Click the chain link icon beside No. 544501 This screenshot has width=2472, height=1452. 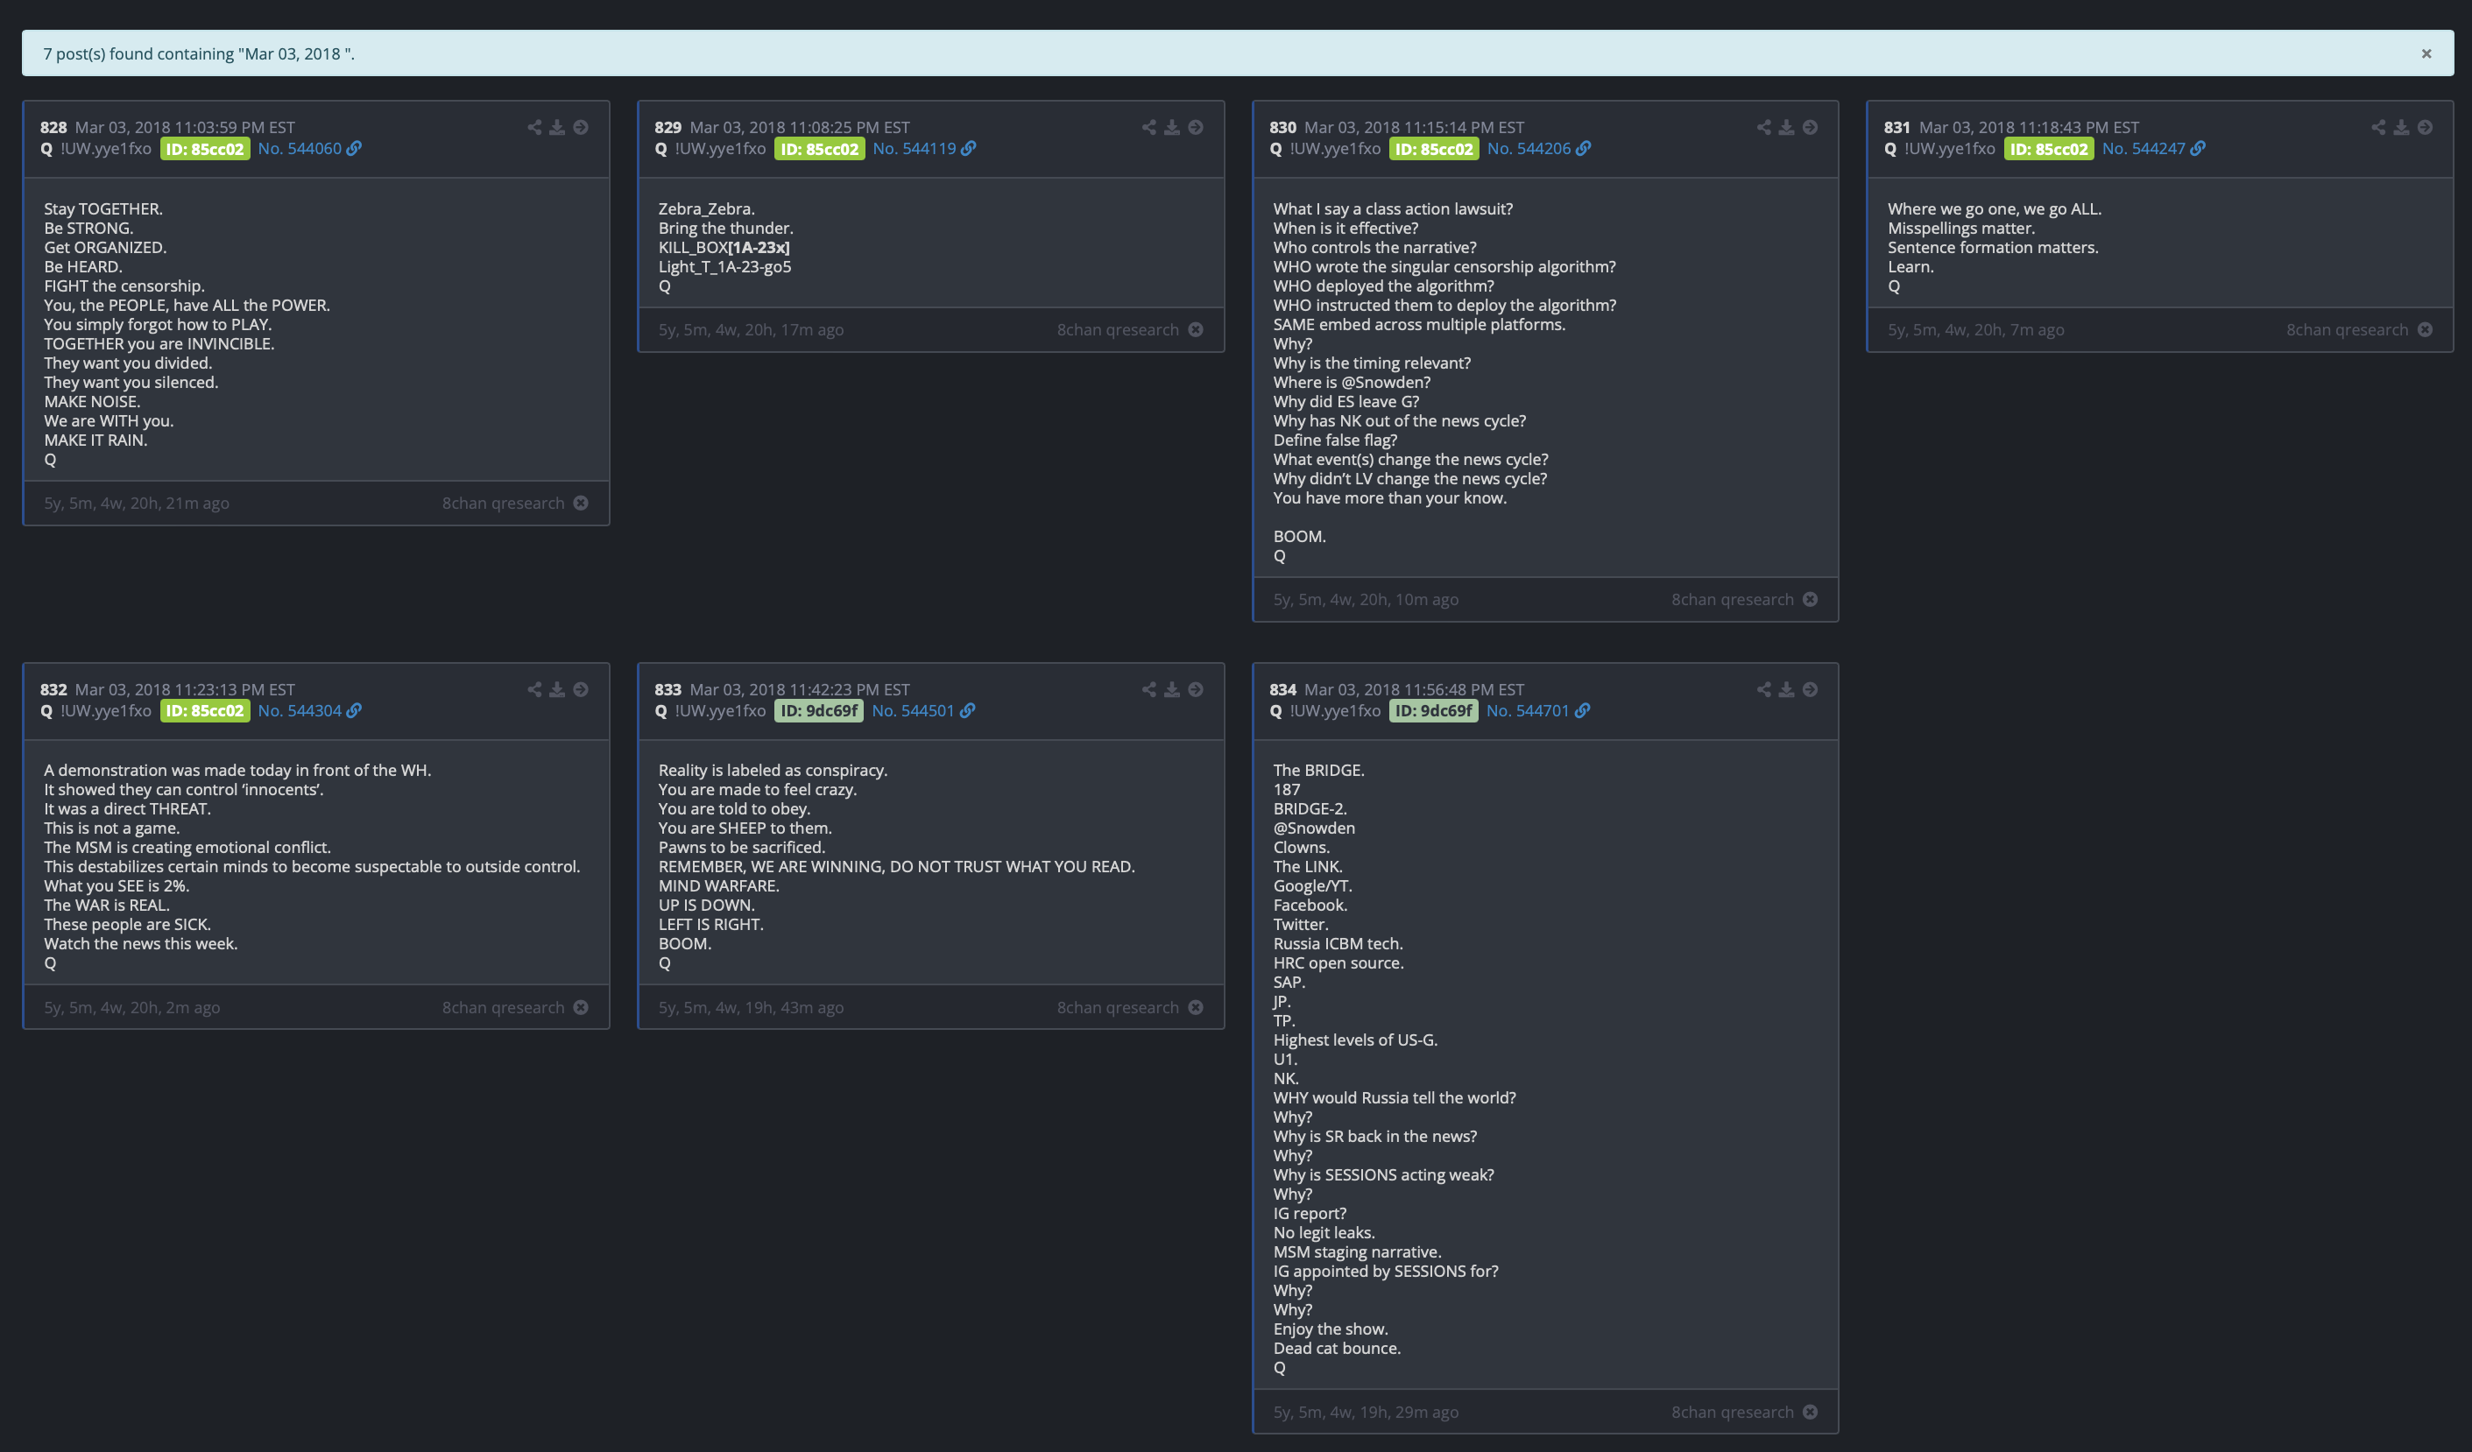coord(967,711)
